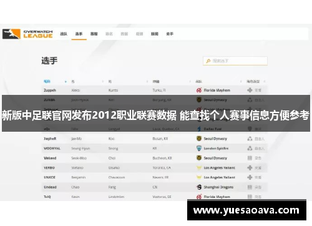Open player WOOHYAL's profile link
312x226 pixels.
(52, 149)
